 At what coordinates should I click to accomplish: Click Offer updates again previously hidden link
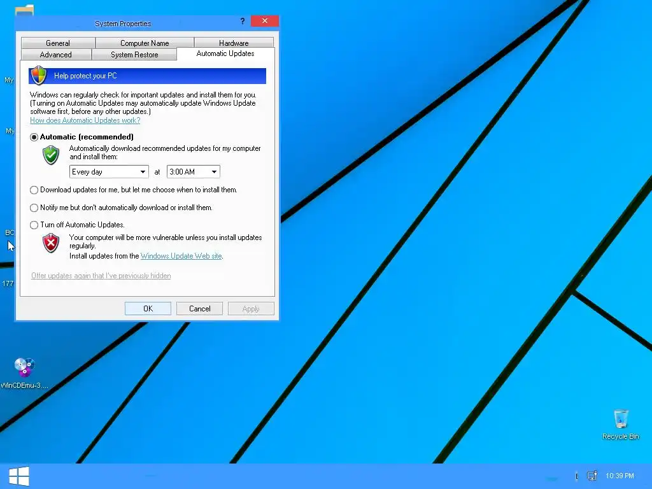(101, 276)
